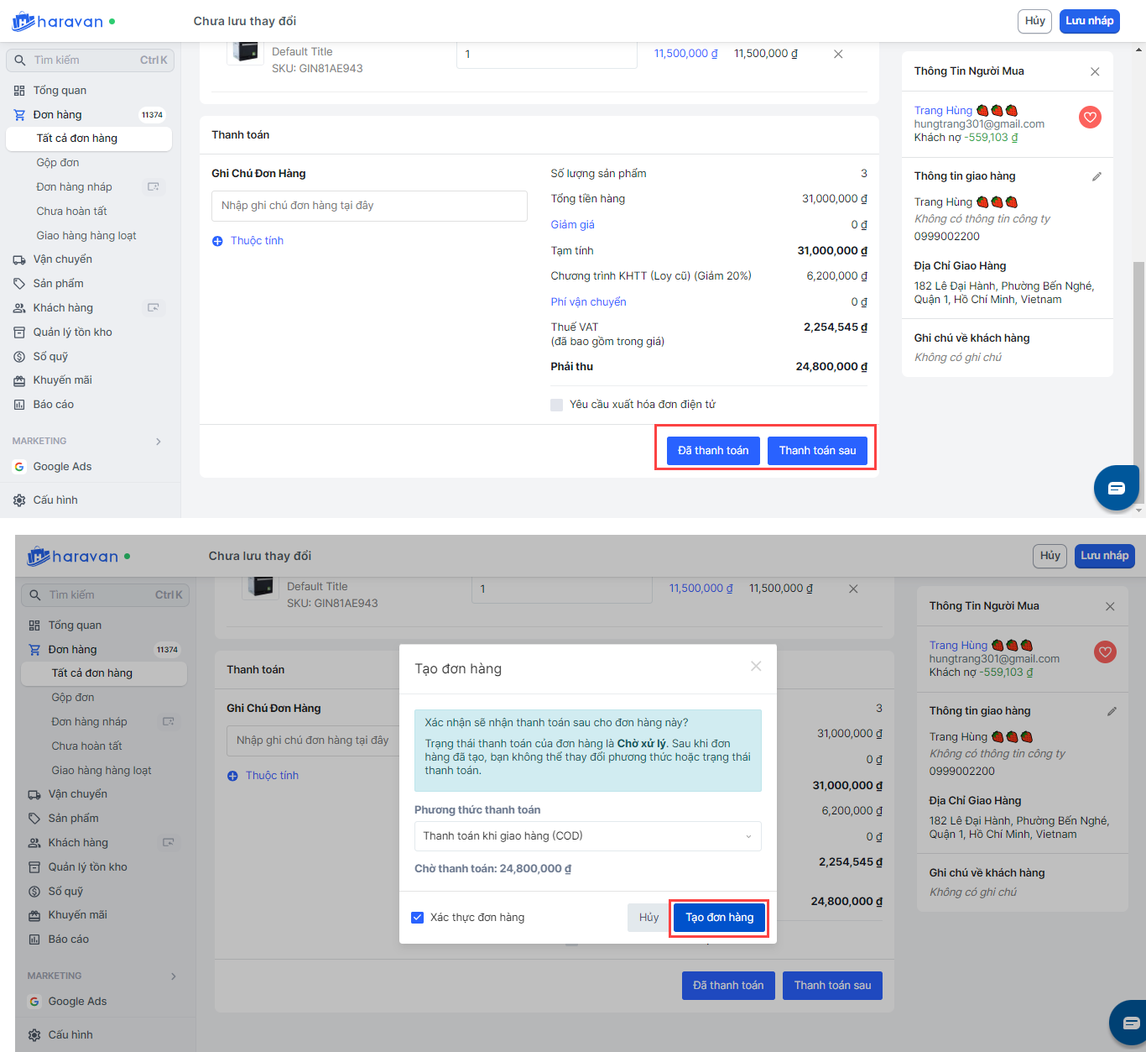Click dimmed Lưu nháp button in lower screenshot header
This screenshot has height=1052, width=1146.
pyautogui.click(x=1105, y=556)
